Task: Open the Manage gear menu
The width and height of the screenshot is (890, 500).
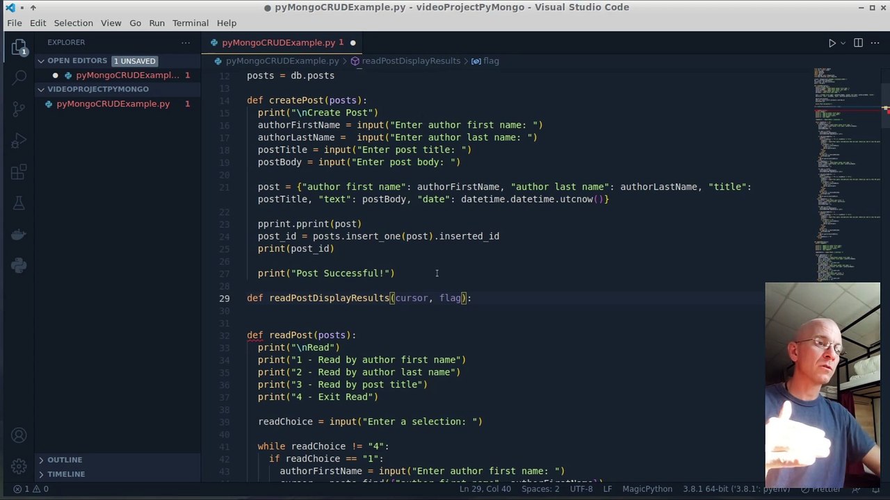Action: click(x=19, y=466)
